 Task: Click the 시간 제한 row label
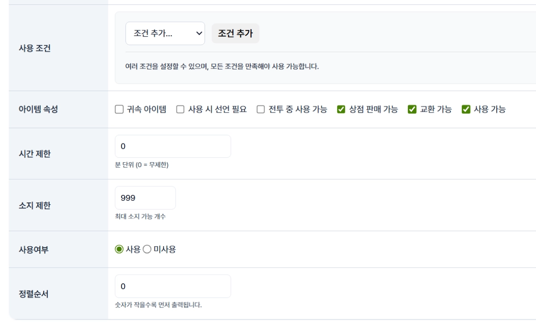(x=34, y=154)
